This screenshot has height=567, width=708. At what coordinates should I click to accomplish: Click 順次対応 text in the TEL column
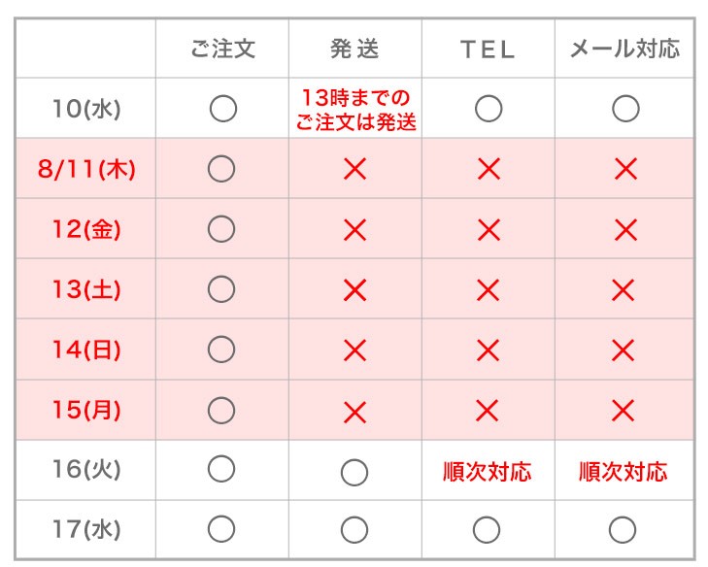tap(488, 472)
